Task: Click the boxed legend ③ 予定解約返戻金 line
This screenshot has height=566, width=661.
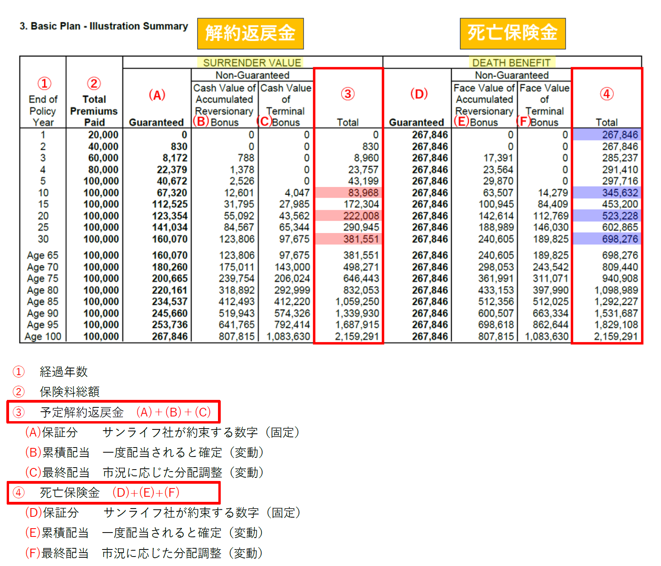Action: (x=113, y=412)
